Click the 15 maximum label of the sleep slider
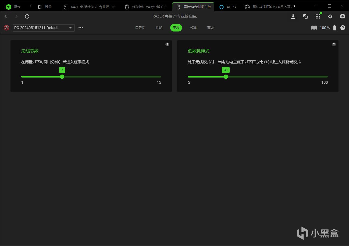Screen dimensions: 349x246 point(159,82)
